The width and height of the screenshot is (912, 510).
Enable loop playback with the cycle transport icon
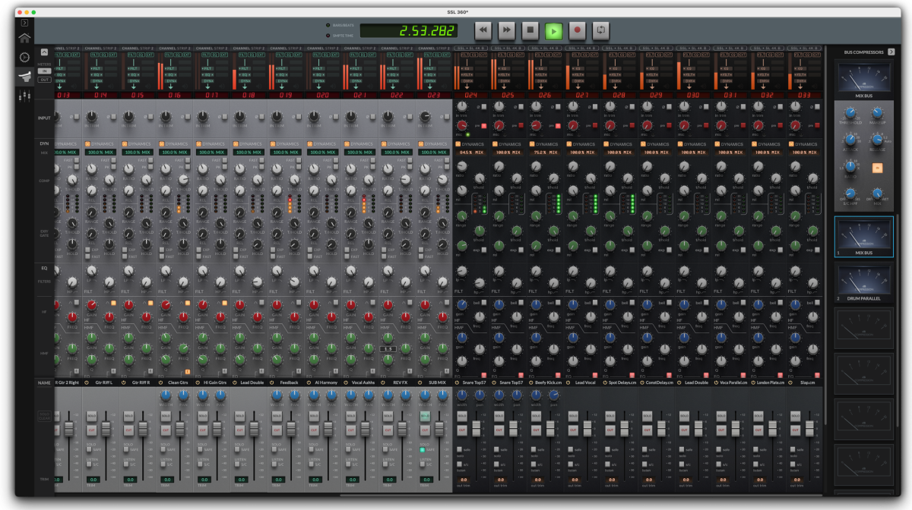tap(600, 30)
